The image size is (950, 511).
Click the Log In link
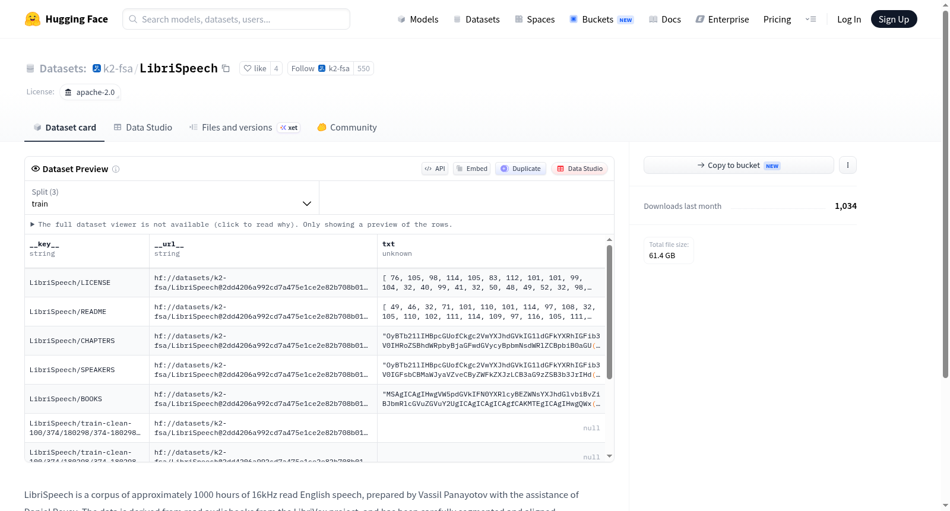click(x=849, y=19)
